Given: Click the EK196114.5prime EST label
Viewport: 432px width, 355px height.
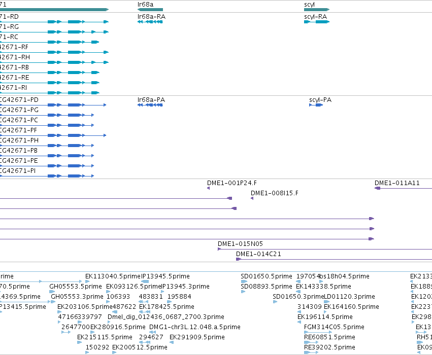Looking at the screenshot, I should 325,317.
